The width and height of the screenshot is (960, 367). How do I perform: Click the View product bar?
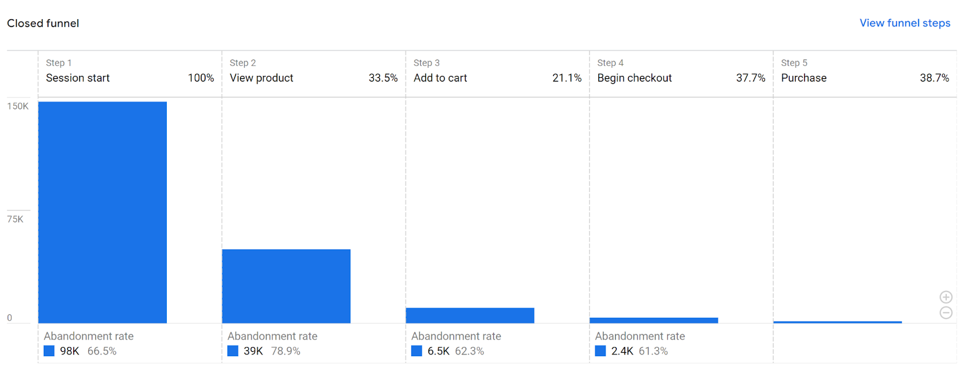point(286,286)
